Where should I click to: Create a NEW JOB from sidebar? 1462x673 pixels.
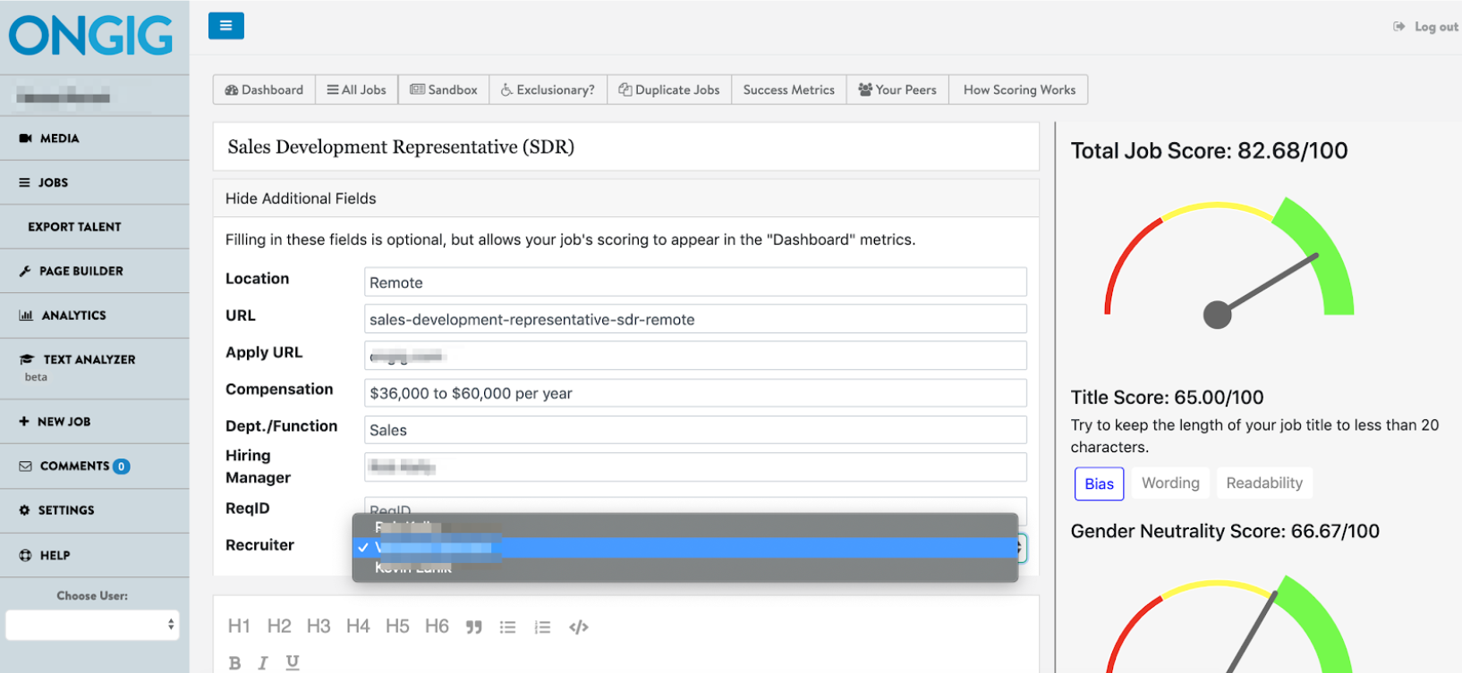pyautogui.click(x=94, y=422)
